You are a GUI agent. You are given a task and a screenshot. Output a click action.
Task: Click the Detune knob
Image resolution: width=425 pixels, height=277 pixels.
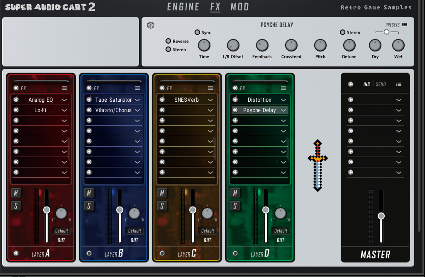349,45
